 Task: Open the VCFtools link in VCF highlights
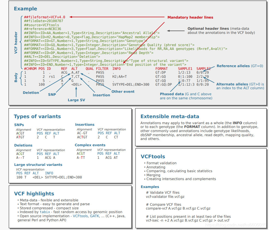(x=80, y=216)
